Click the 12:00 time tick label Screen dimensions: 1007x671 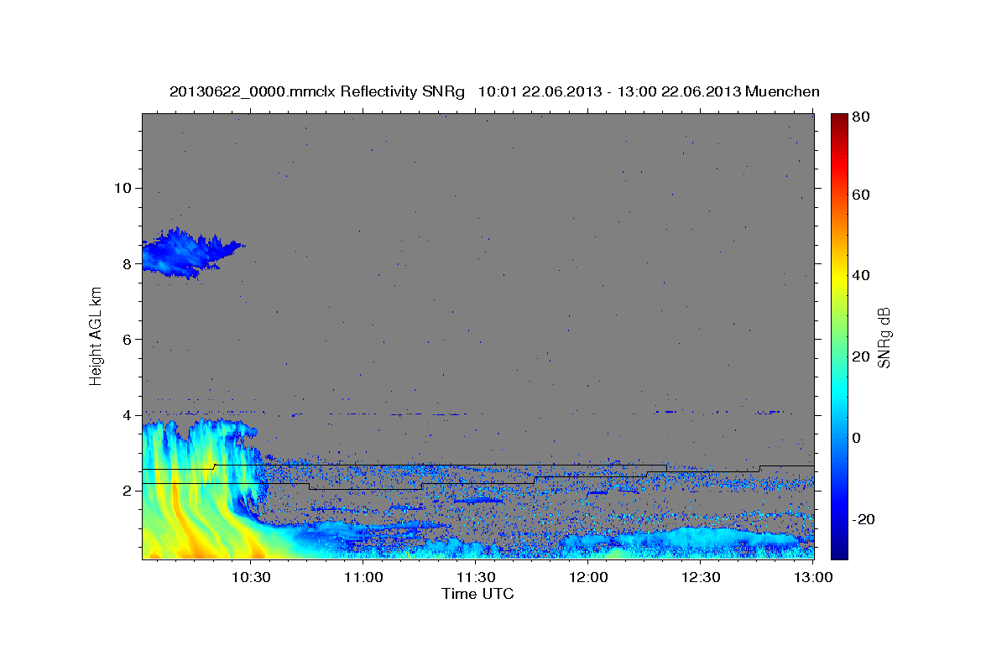(588, 577)
